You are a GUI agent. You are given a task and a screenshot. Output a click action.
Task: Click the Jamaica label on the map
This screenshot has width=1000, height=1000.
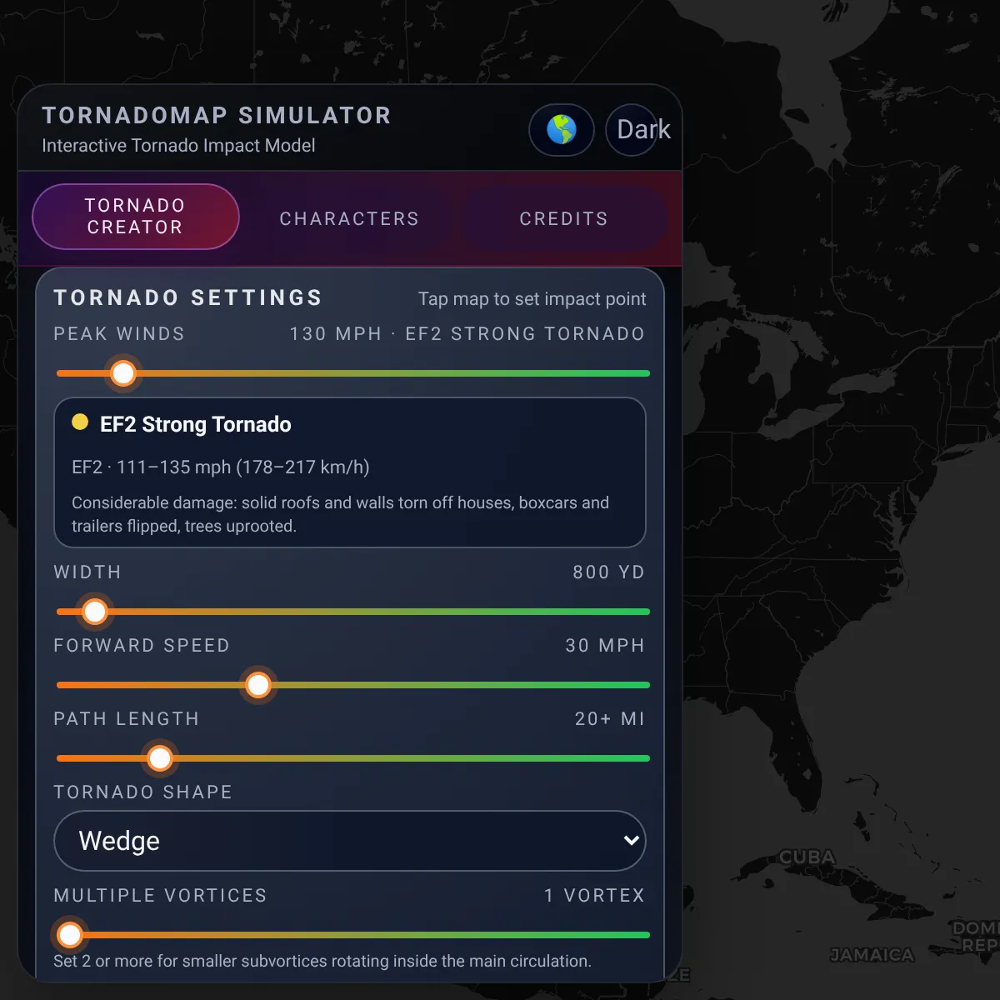coord(872,955)
